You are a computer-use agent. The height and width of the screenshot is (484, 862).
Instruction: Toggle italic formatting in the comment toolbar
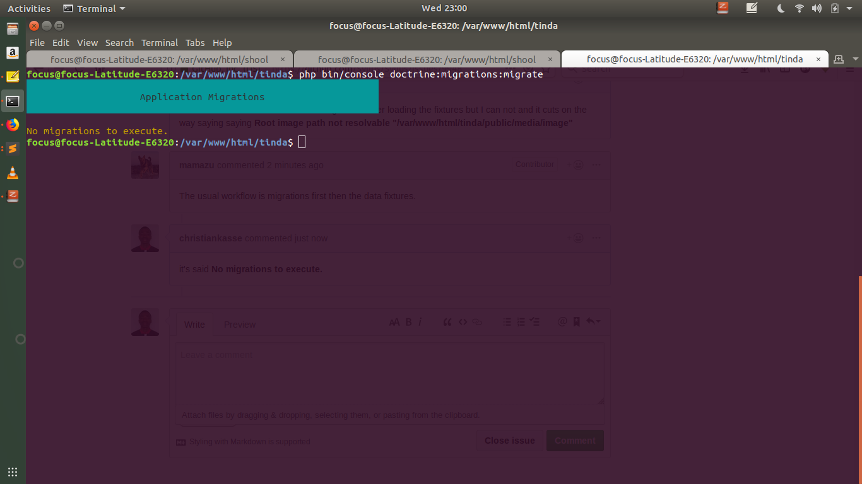421,321
